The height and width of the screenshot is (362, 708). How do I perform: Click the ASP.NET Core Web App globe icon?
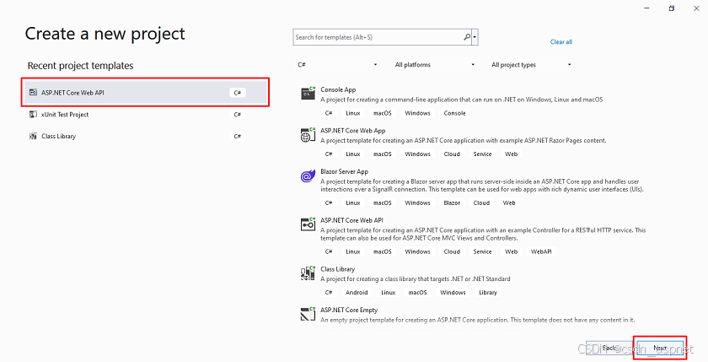308,135
